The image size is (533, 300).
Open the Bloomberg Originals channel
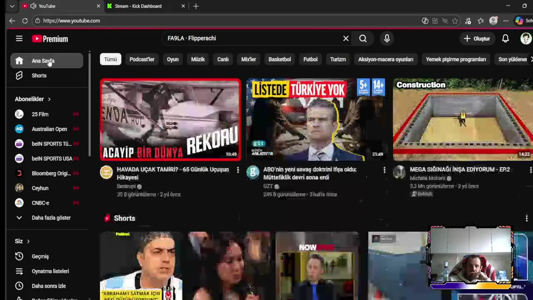point(47,173)
